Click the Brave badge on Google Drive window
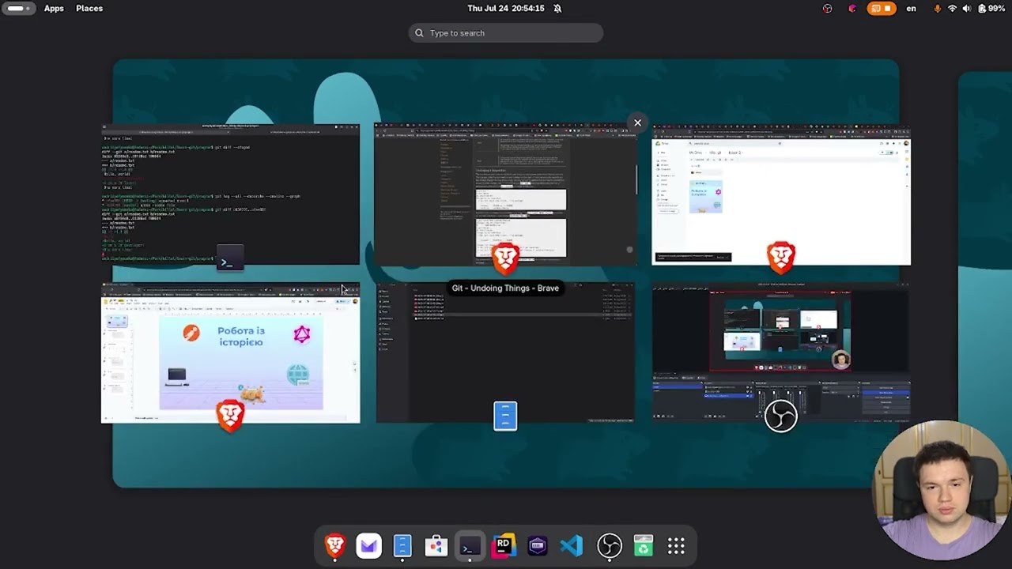The image size is (1012, 569). 781,258
